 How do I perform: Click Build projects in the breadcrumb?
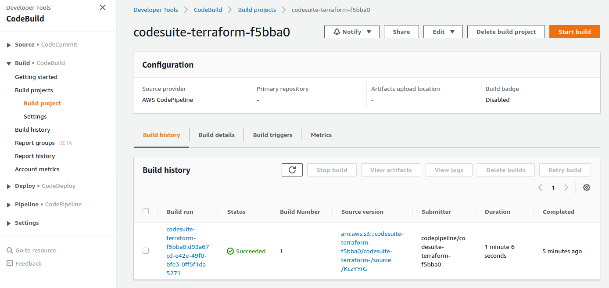tap(257, 10)
